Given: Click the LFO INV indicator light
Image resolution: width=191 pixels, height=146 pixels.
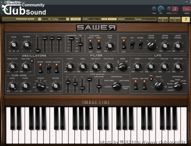Looking at the screenshot, I should pyautogui.click(x=151, y=79).
